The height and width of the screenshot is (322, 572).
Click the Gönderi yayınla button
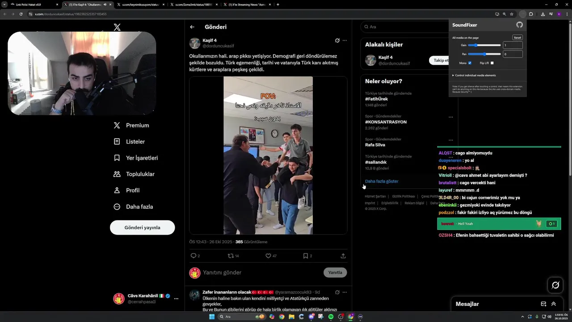point(142,227)
